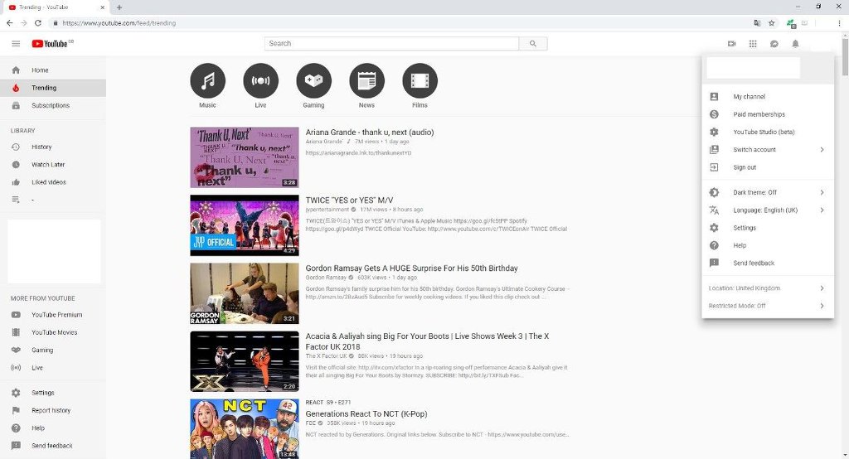Image resolution: width=849 pixels, height=459 pixels.
Task: Select My channel in account menu
Action: click(768, 96)
